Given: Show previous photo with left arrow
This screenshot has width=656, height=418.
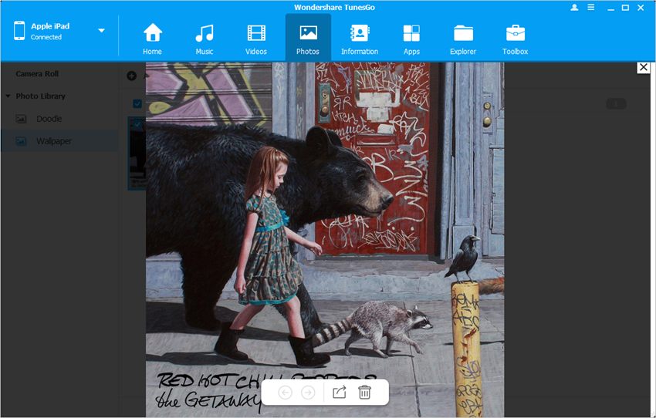Looking at the screenshot, I should click(285, 393).
